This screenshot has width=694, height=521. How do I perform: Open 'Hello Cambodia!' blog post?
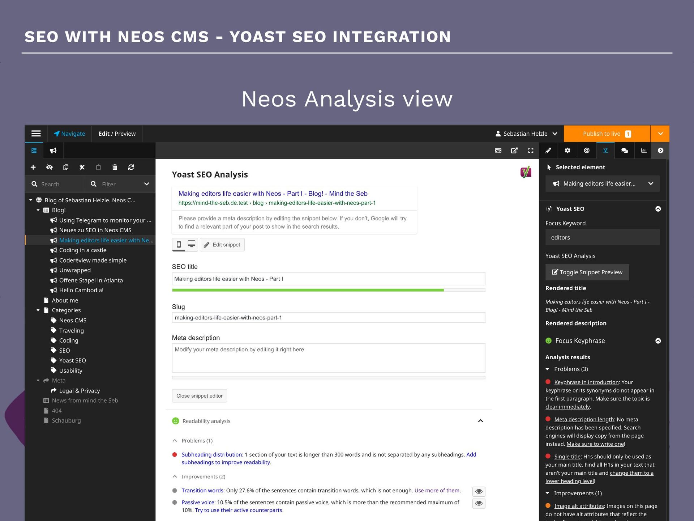click(x=81, y=290)
